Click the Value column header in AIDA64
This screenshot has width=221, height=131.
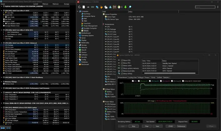tap(153, 12)
